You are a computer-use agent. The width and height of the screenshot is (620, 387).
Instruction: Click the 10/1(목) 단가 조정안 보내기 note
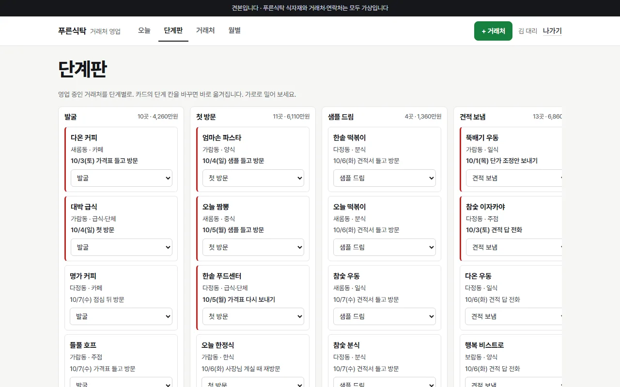[502, 161]
